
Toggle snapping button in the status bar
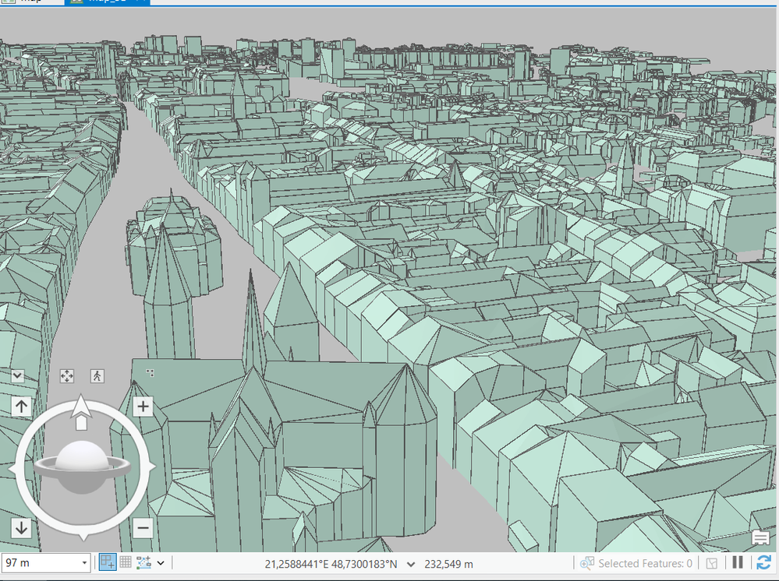click(108, 563)
